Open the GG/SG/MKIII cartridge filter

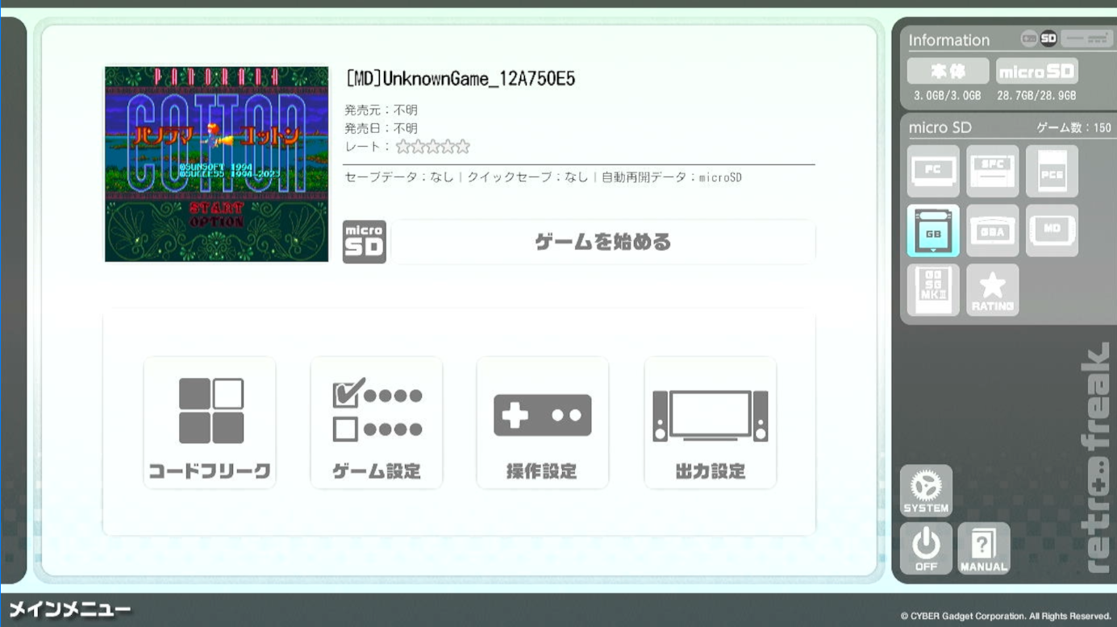(933, 289)
